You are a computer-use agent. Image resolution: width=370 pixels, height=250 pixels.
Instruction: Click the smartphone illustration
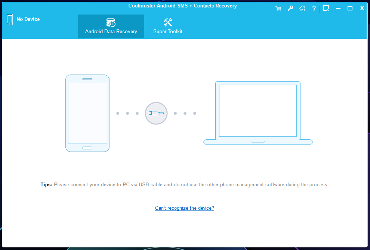(x=87, y=113)
